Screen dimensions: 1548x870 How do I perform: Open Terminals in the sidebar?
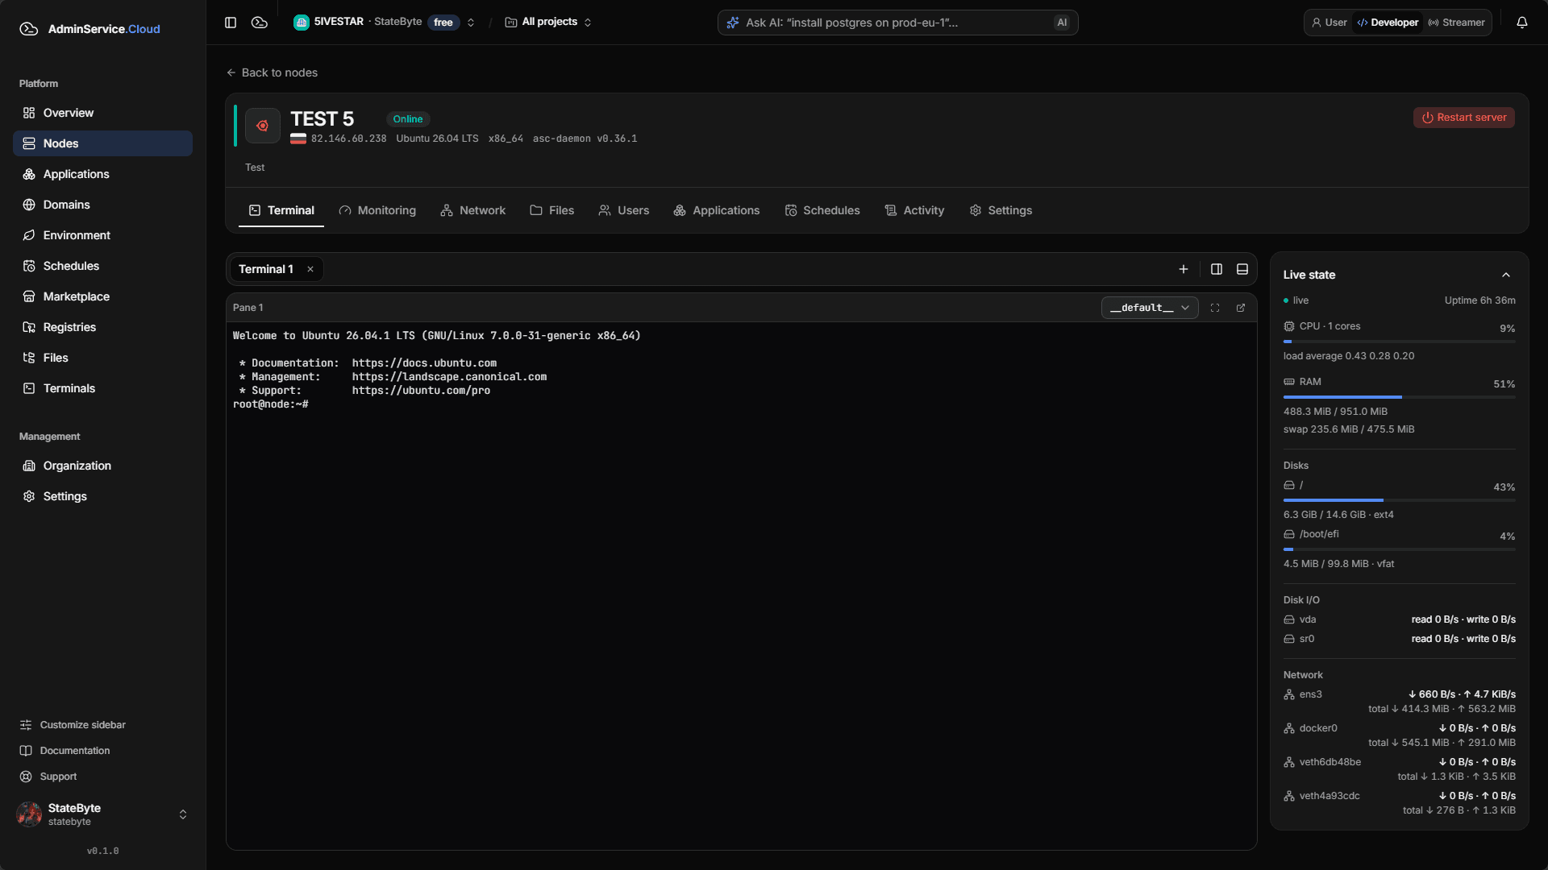click(x=102, y=388)
